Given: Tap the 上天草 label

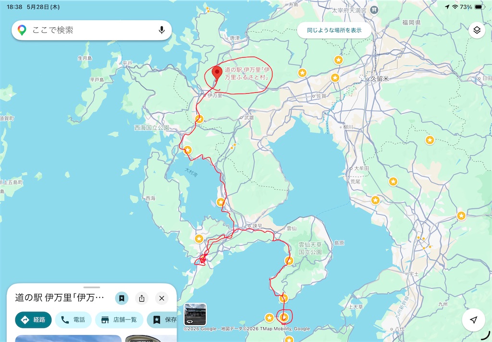Looking at the screenshot, I should tap(356, 306).
